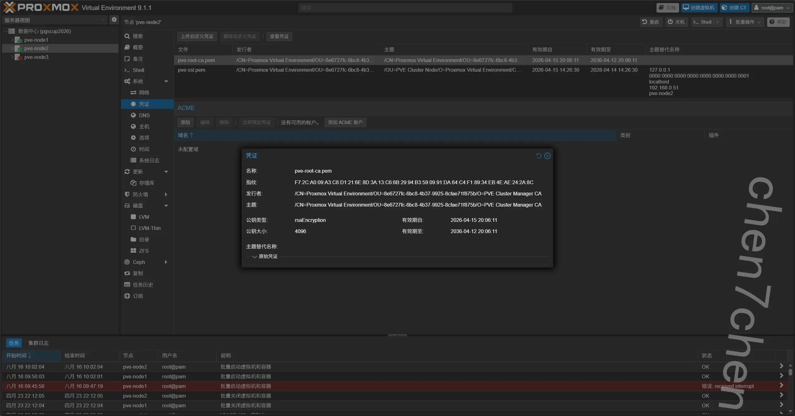Open the 时间 time settings item
The image size is (795, 416).
(147, 149)
